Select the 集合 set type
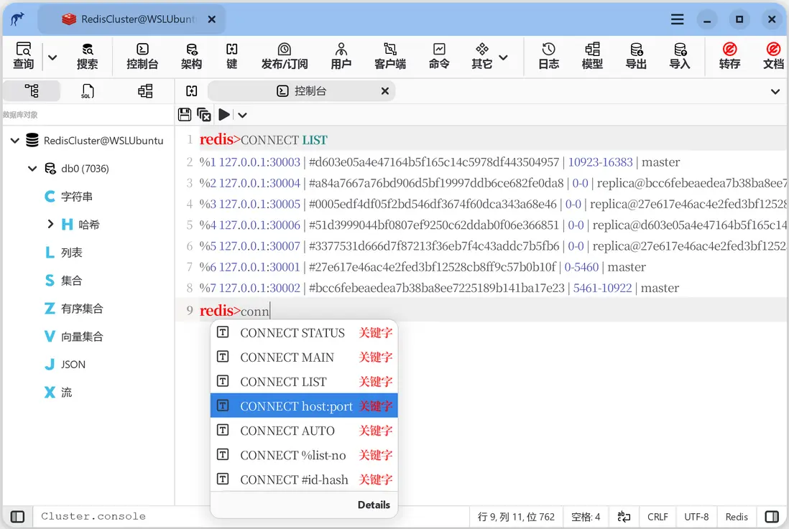This screenshot has height=529, width=789. 71,281
